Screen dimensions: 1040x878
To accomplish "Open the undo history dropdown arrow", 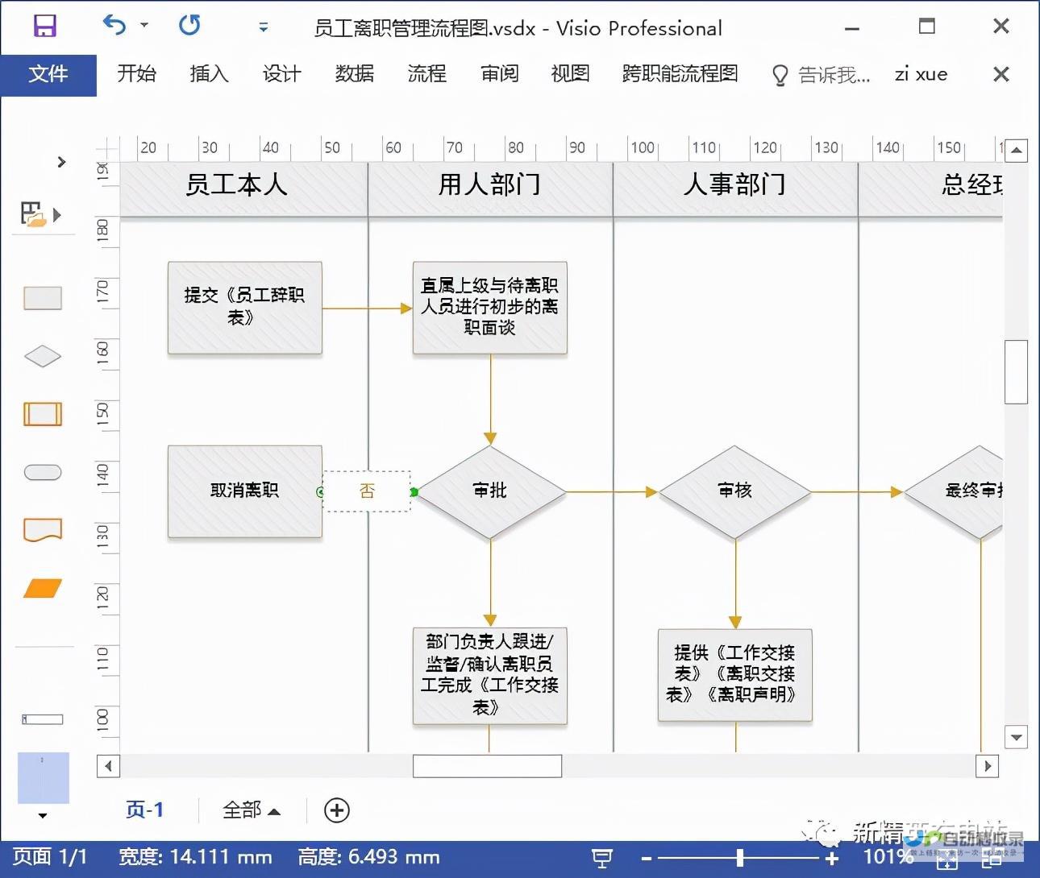I will pyautogui.click(x=144, y=26).
